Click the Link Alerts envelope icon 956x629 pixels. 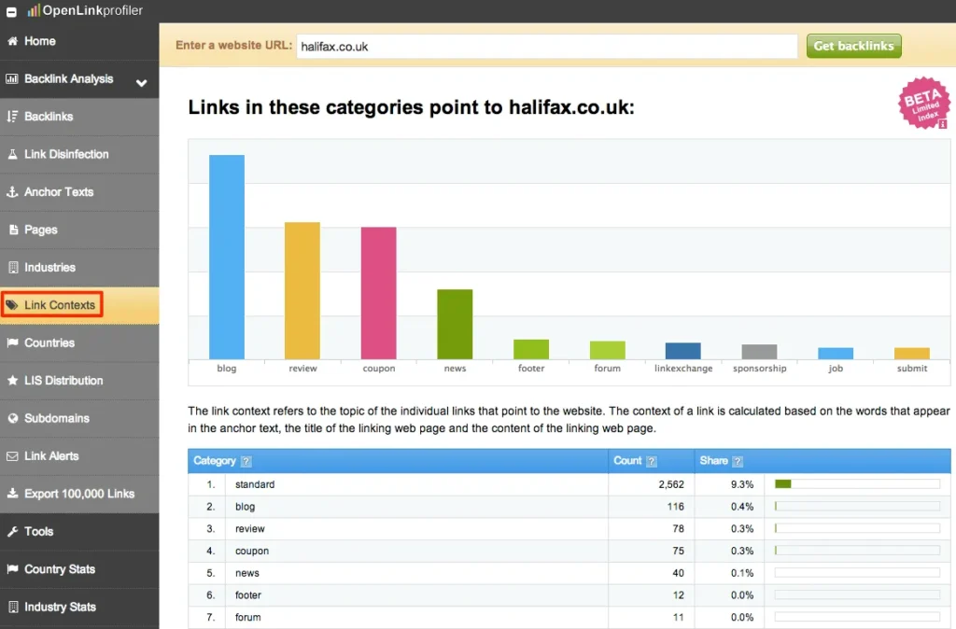[12, 456]
